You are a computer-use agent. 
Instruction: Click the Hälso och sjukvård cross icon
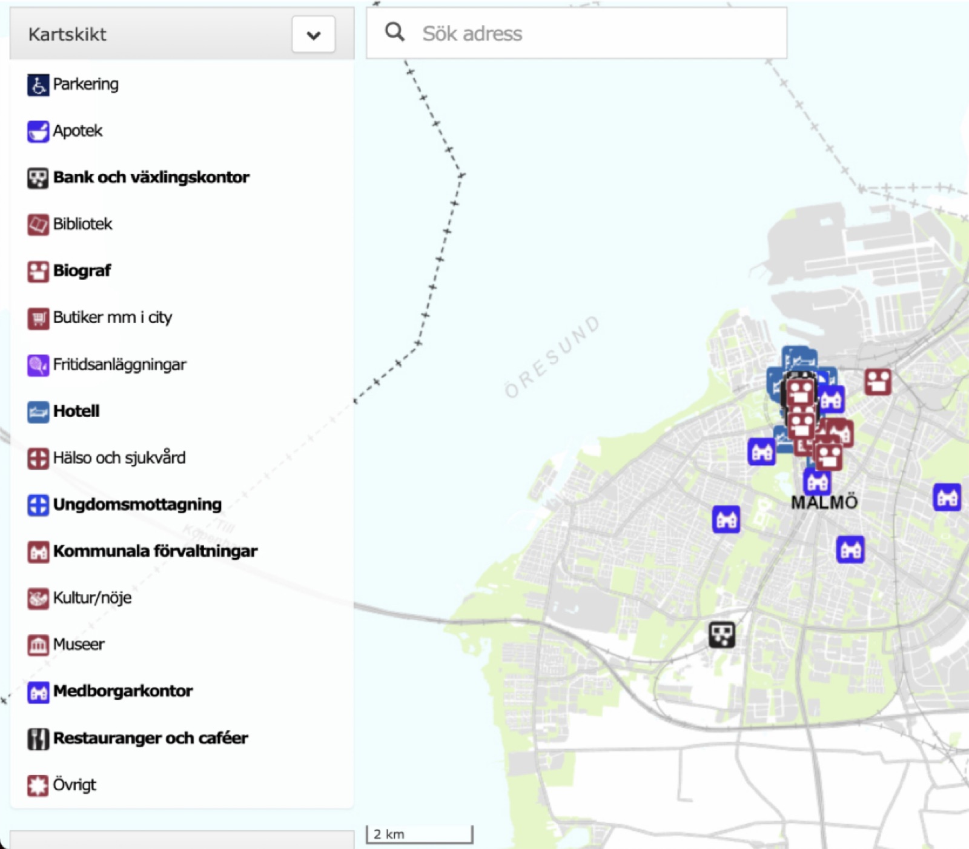[38, 459]
